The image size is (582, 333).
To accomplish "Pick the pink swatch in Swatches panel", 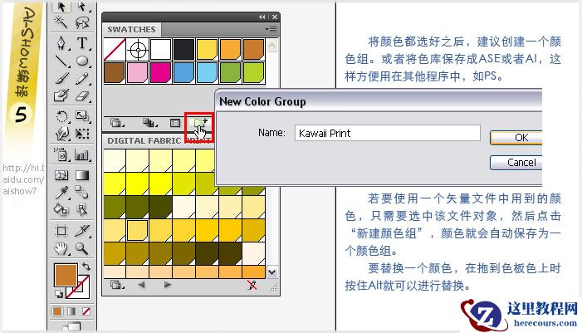I will click(138, 72).
